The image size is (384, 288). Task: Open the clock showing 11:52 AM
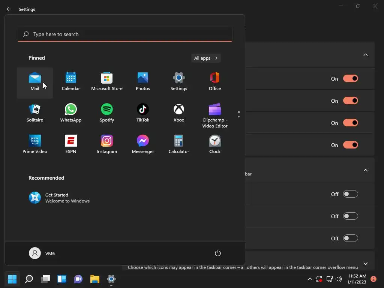click(x=357, y=279)
